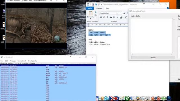Open the Analyse menu in PCSX2dis
180x101 pixels.
point(13,61)
